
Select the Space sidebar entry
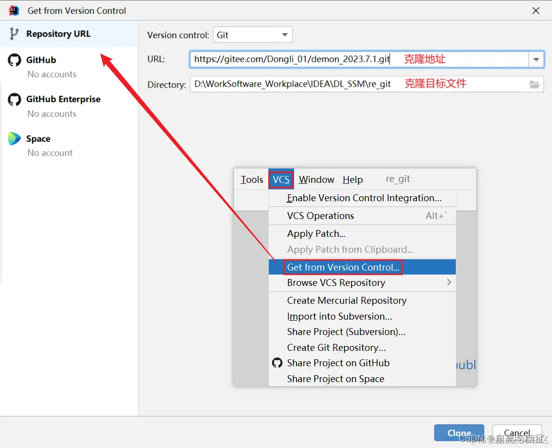pyautogui.click(x=69, y=145)
